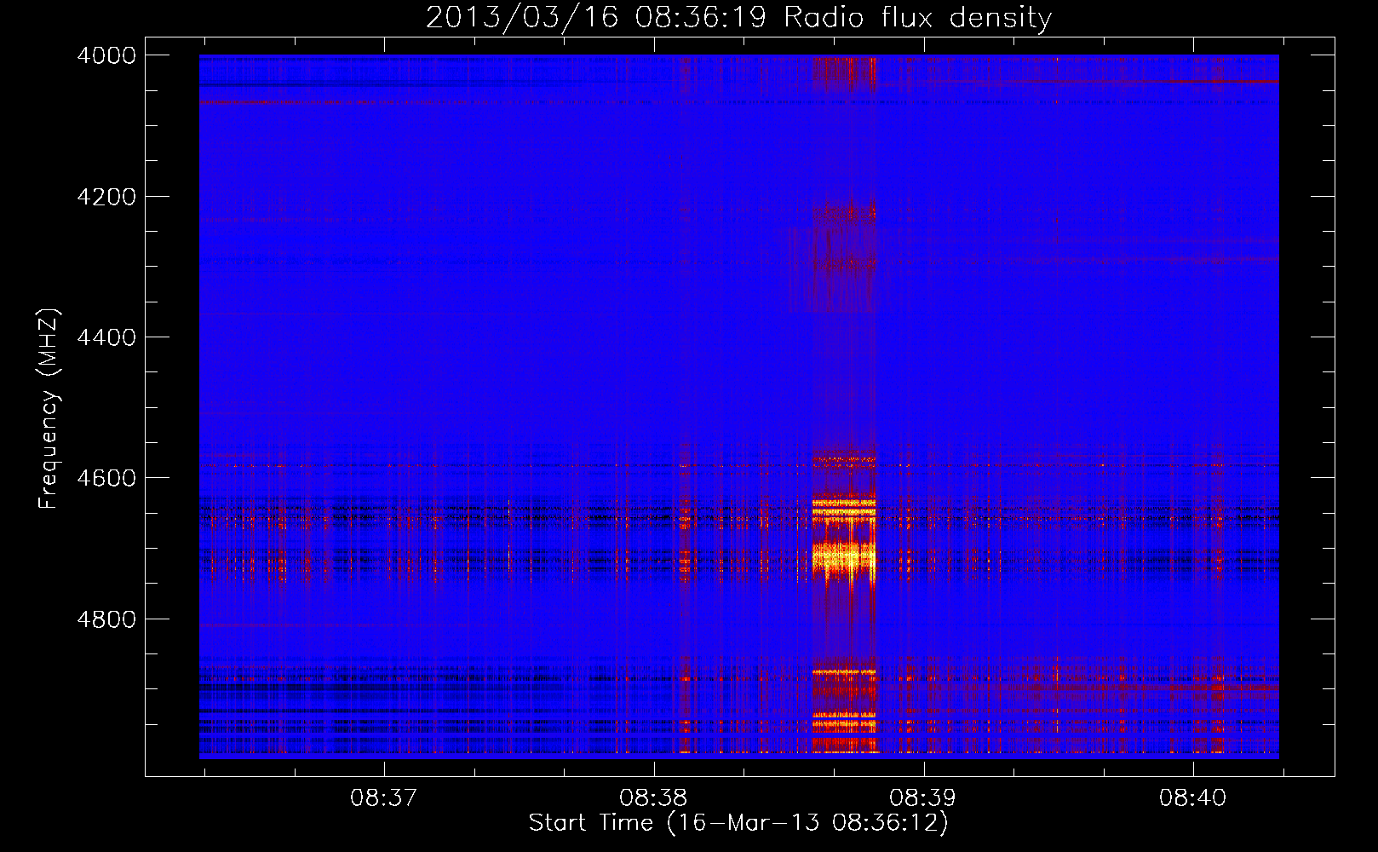
Task: Click the 08:39 time tick label
Action: tap(923, 798)
